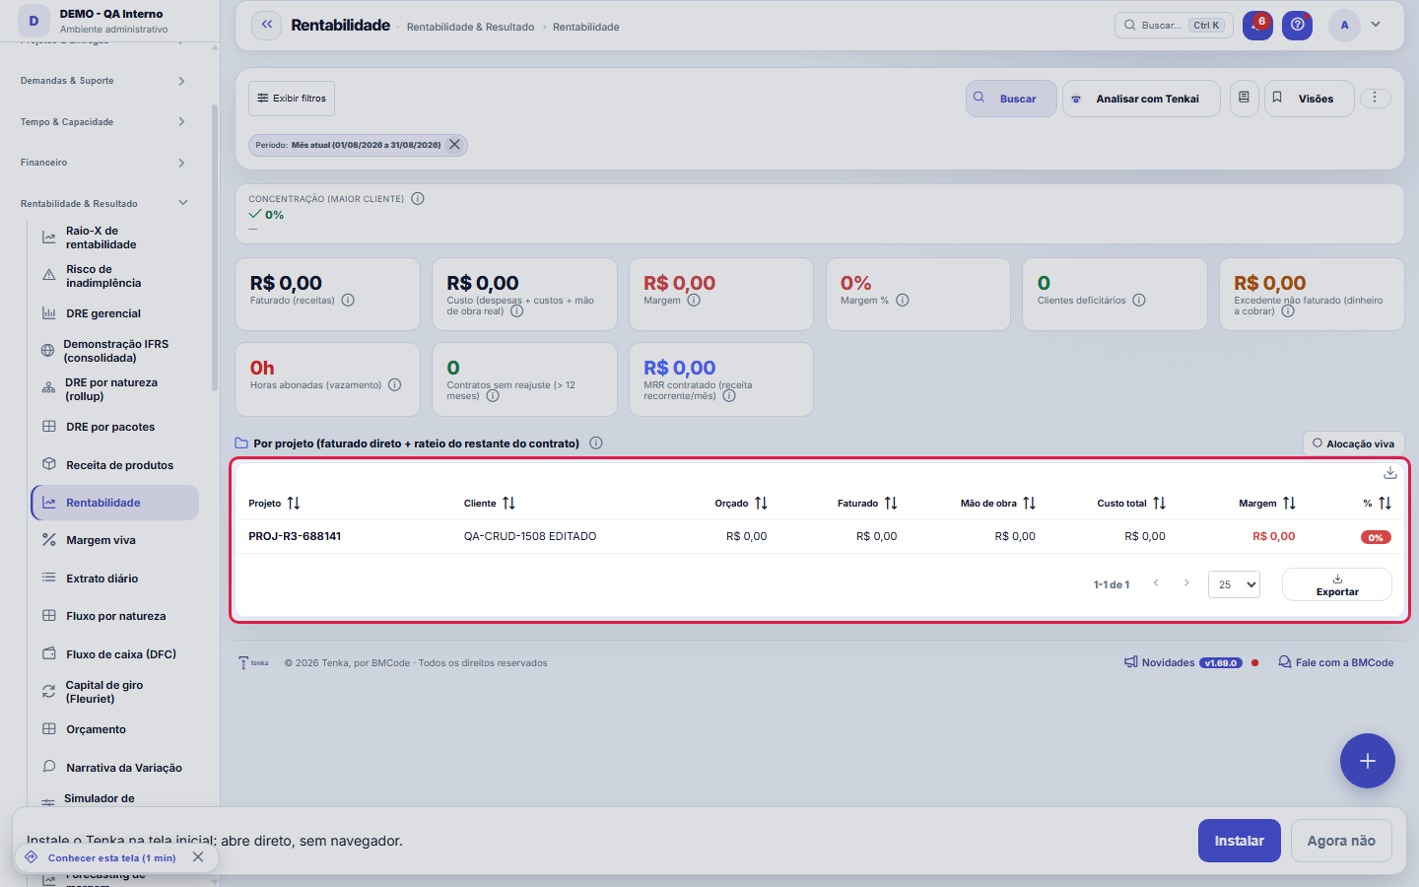The width and height of the screenshot is (1419, 887).
Task: Click Analisar com Tenkai
Action: click(1141, 99)
